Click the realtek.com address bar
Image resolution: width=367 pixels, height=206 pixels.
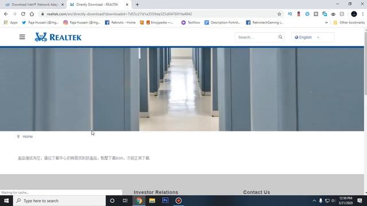(159, 14)
